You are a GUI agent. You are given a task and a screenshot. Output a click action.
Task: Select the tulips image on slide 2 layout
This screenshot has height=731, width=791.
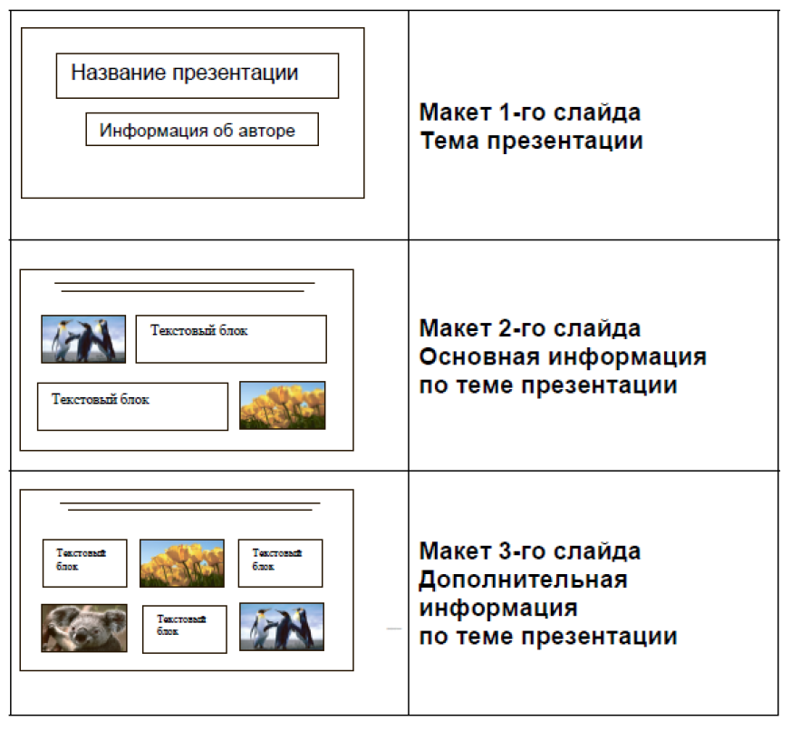[x=283, y=405]
